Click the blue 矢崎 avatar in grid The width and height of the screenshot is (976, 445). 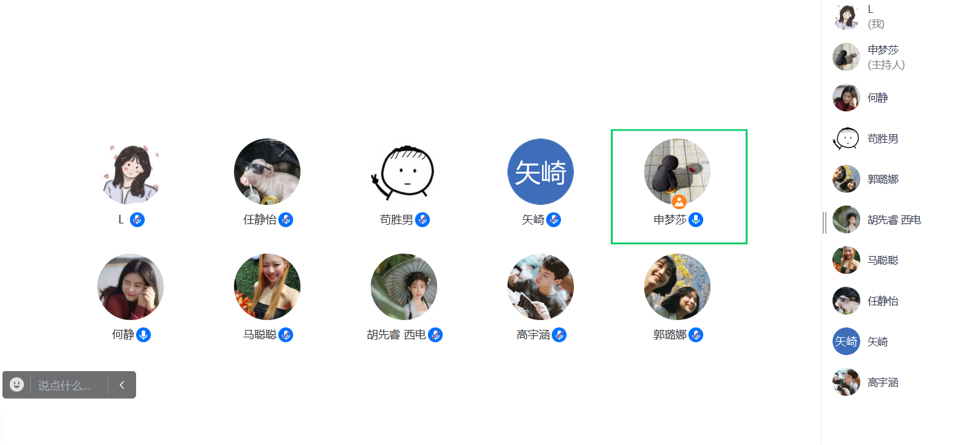[541, 172]
